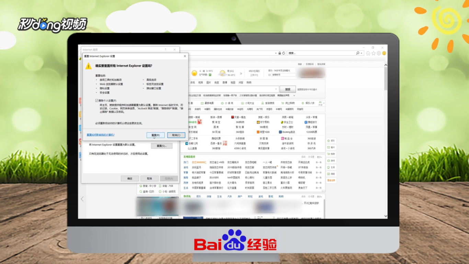Open the Booking酒店 site link
The height and width of the screenshot is (264, 469).
point(287,132)
